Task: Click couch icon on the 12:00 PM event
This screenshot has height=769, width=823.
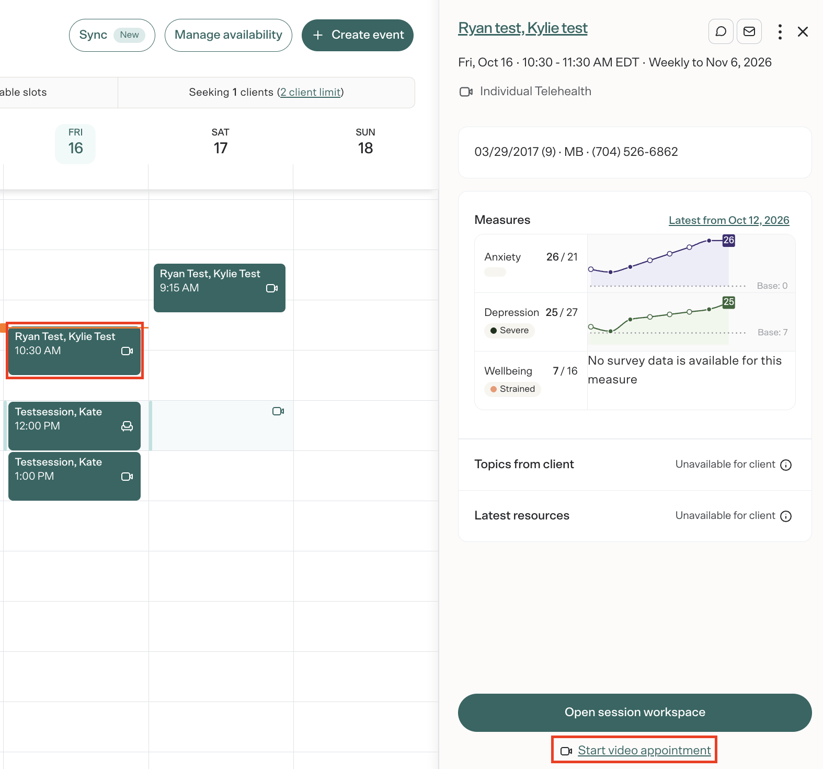Action: point(127,426)
